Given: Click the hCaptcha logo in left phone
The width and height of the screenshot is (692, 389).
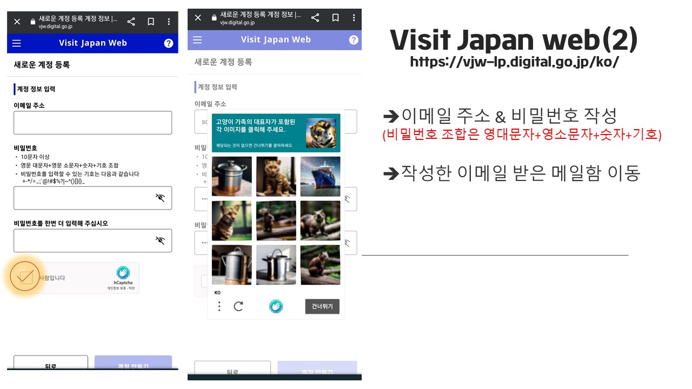Looking at the screenshot, I should (x=123, y=273).
